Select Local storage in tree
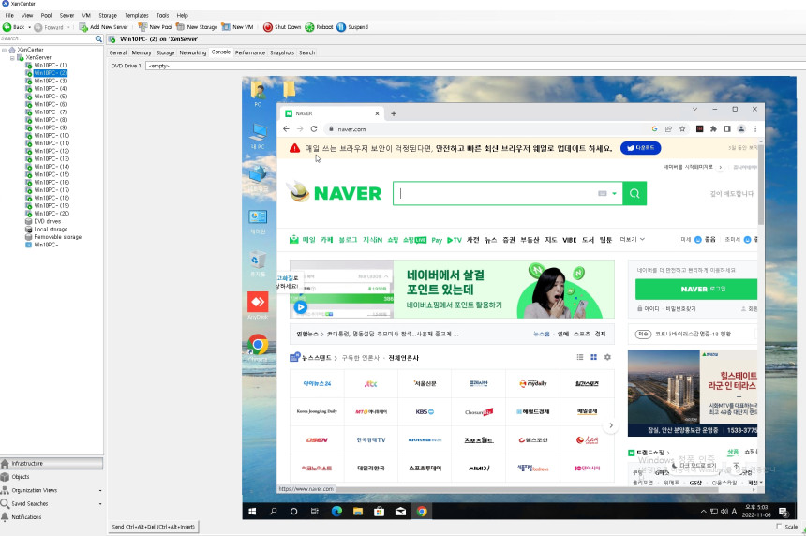This screenshot has width=806, height=536. point(51,230)
